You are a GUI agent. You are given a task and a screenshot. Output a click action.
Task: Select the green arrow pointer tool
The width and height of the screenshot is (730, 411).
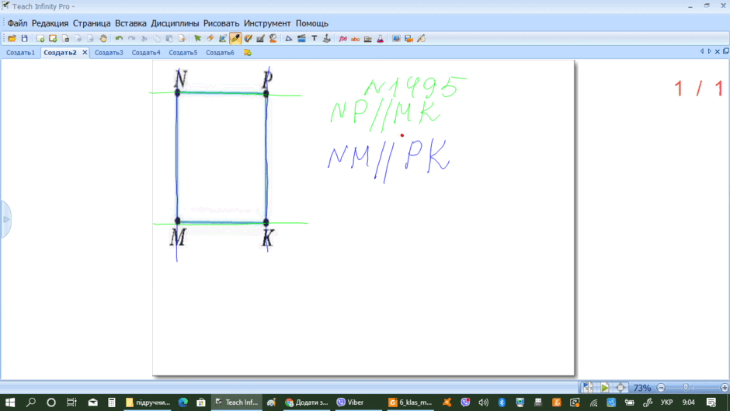[x=198, y=39]
